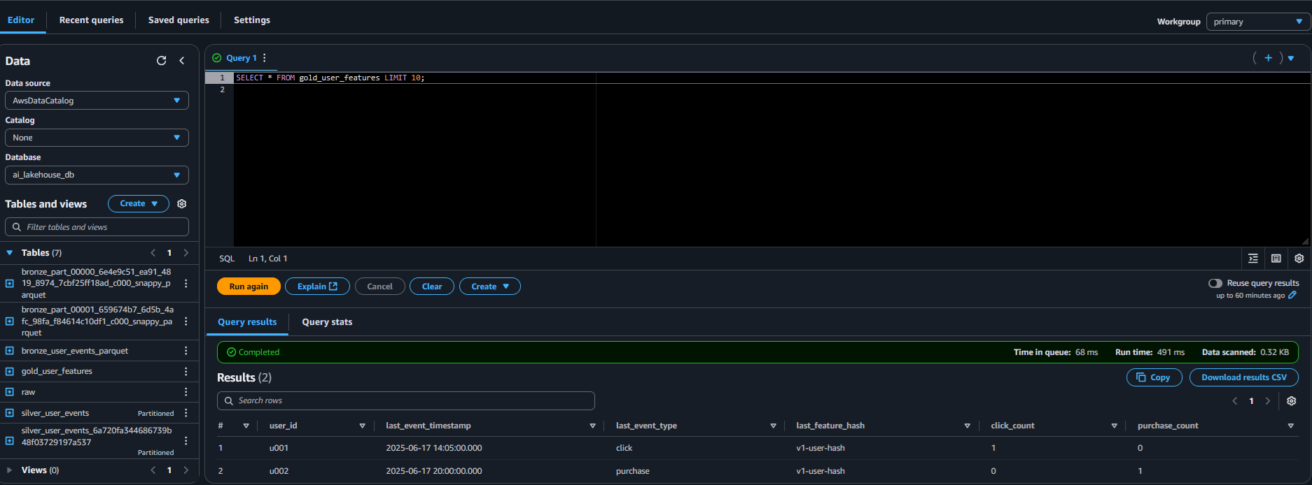
Task: Switch to Query stats tab
Action: [x=327, y=322]
